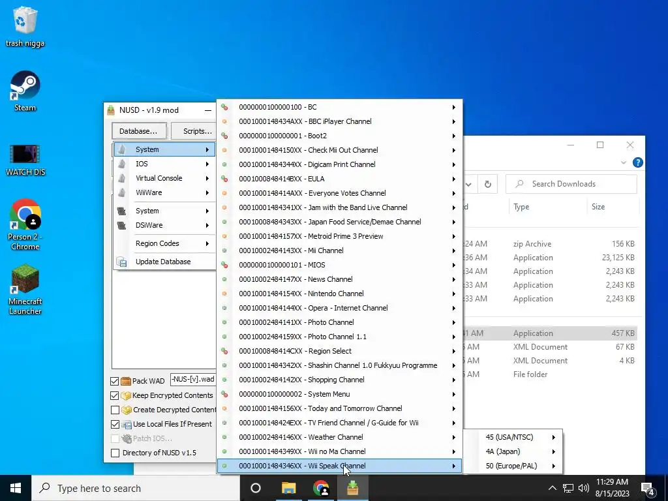This screenshot has width=668, height=501.
Task: Open the Weather Channel menu entry
Action: [339, 437]
